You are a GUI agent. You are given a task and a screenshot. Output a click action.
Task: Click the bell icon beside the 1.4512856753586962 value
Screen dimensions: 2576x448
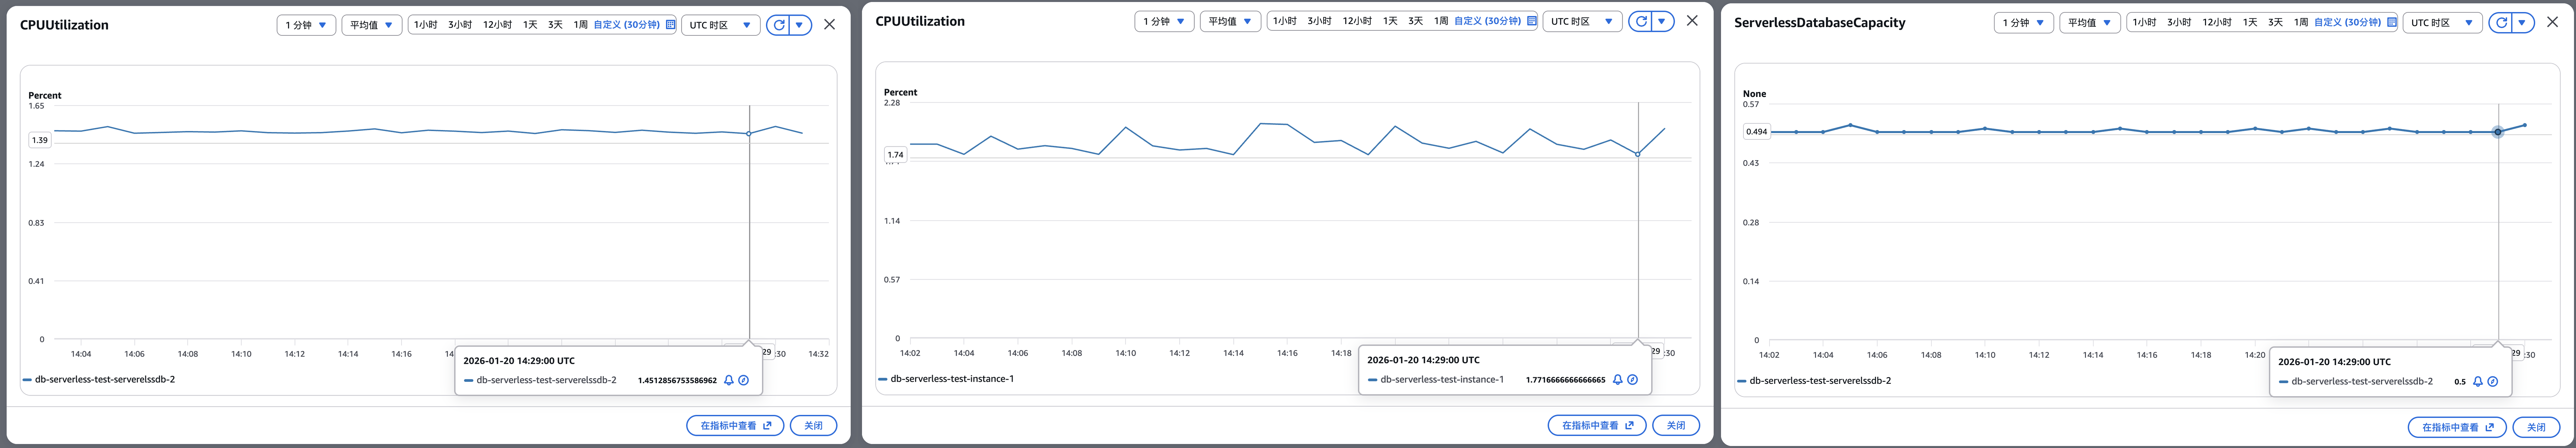pos(729,380)
